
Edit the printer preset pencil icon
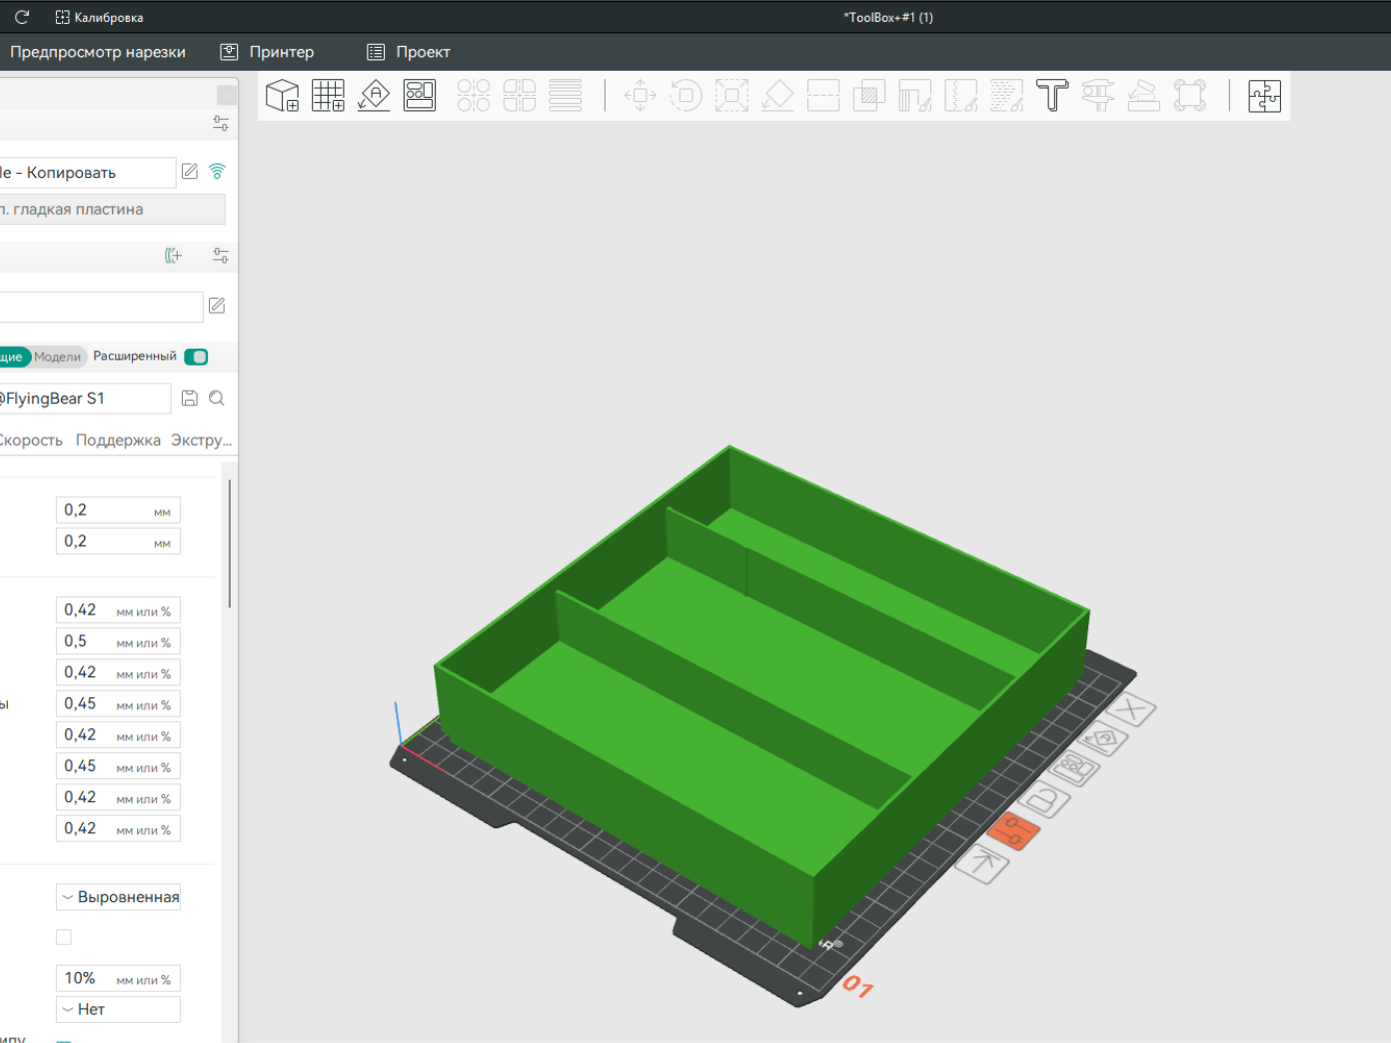[190, 172]
